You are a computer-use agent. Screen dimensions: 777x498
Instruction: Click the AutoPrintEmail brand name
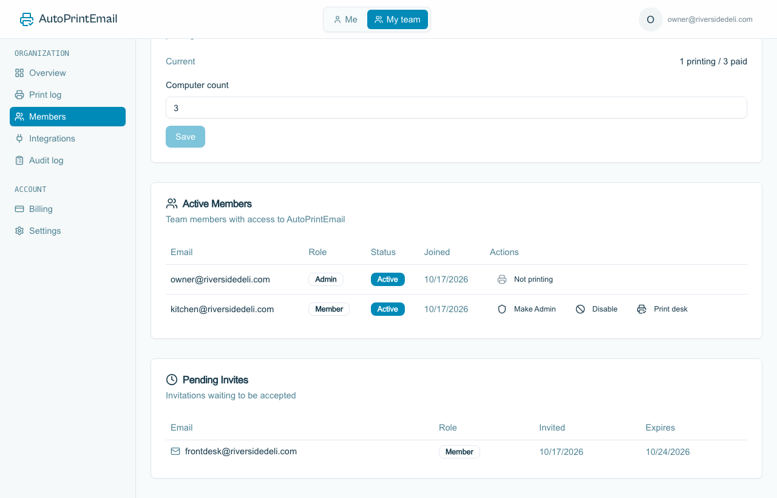pos(78,19)
